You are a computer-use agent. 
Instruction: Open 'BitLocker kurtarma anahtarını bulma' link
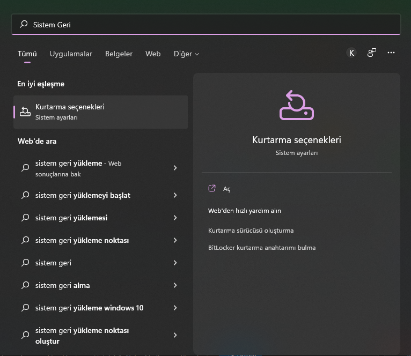pyautogui.click(x=262, y=248)
